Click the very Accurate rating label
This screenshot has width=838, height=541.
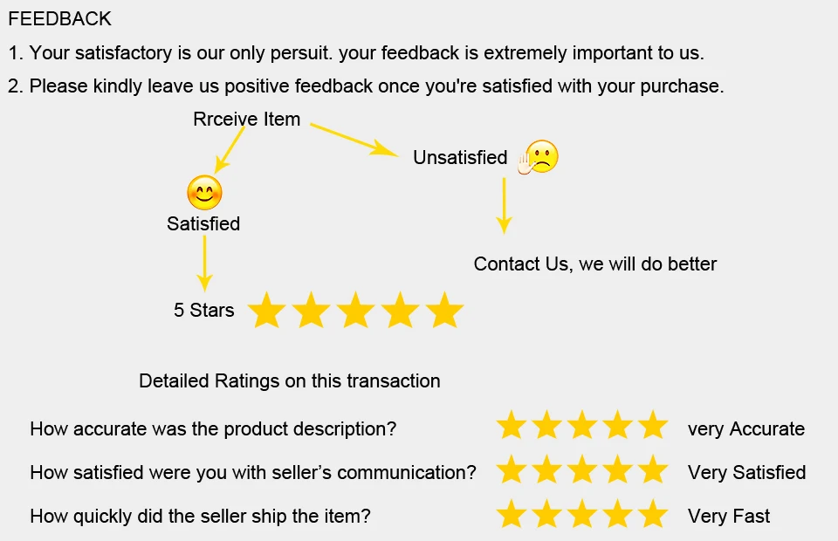coord(746,428)
